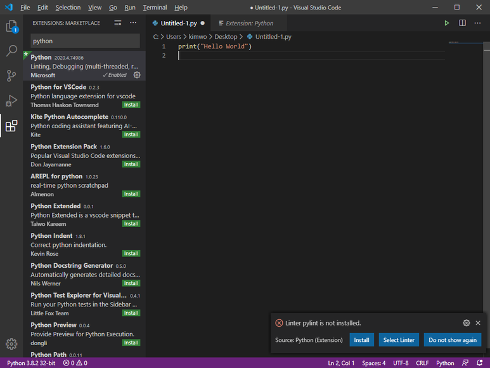Open Problems panel via errors and warnings count
490x368 pixels.
tap(75, 363)
